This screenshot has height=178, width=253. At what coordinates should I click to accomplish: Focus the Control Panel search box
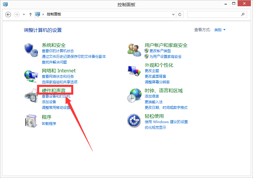(217, 15)
